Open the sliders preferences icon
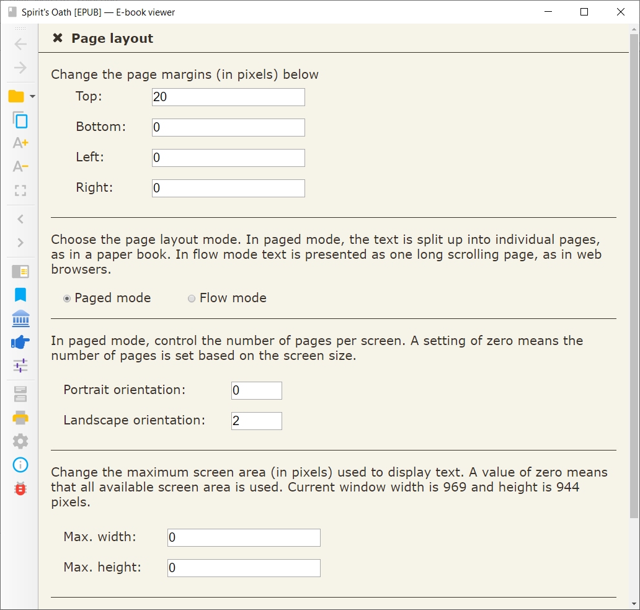This screenshot has width=640, height=610. pos(20,366)
